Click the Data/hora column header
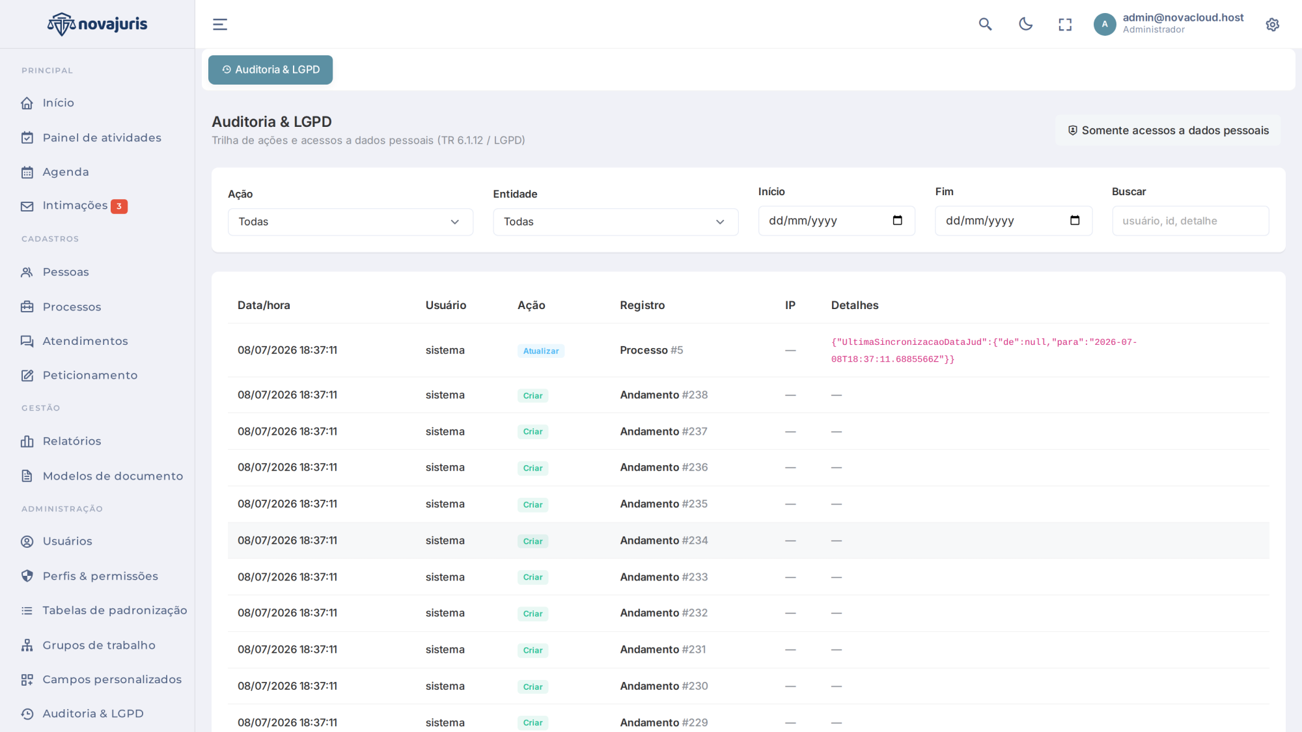Screen dimensions: 1302x732 (x=264, y=305)
